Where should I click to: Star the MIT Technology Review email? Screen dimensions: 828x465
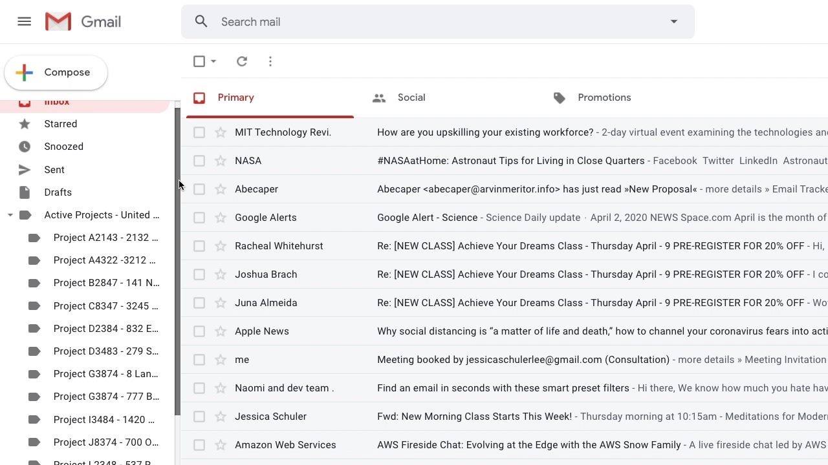(221, 132)
